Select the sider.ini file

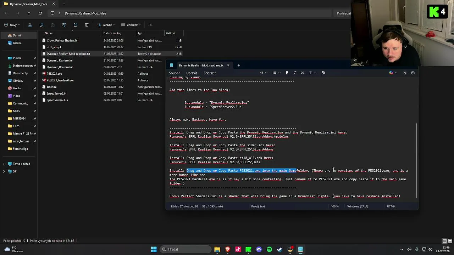[112, 87]
